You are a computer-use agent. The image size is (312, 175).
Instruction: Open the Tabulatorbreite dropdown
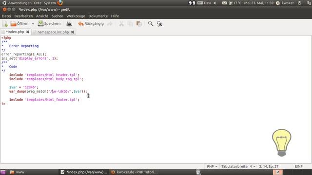[x=238, y=166]
